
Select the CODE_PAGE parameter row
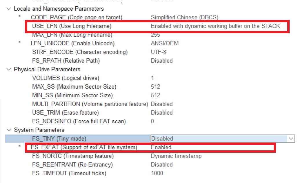pyautogui.click(x=77, y=18)
